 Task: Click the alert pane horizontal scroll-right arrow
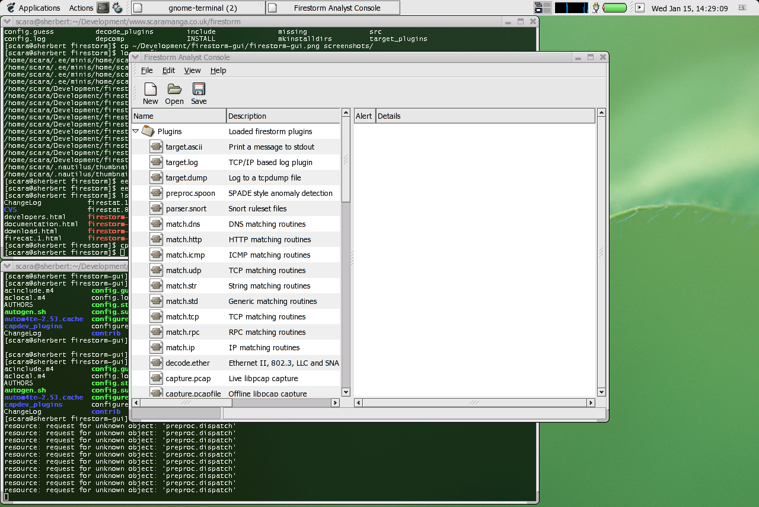[x=591, y=403]
